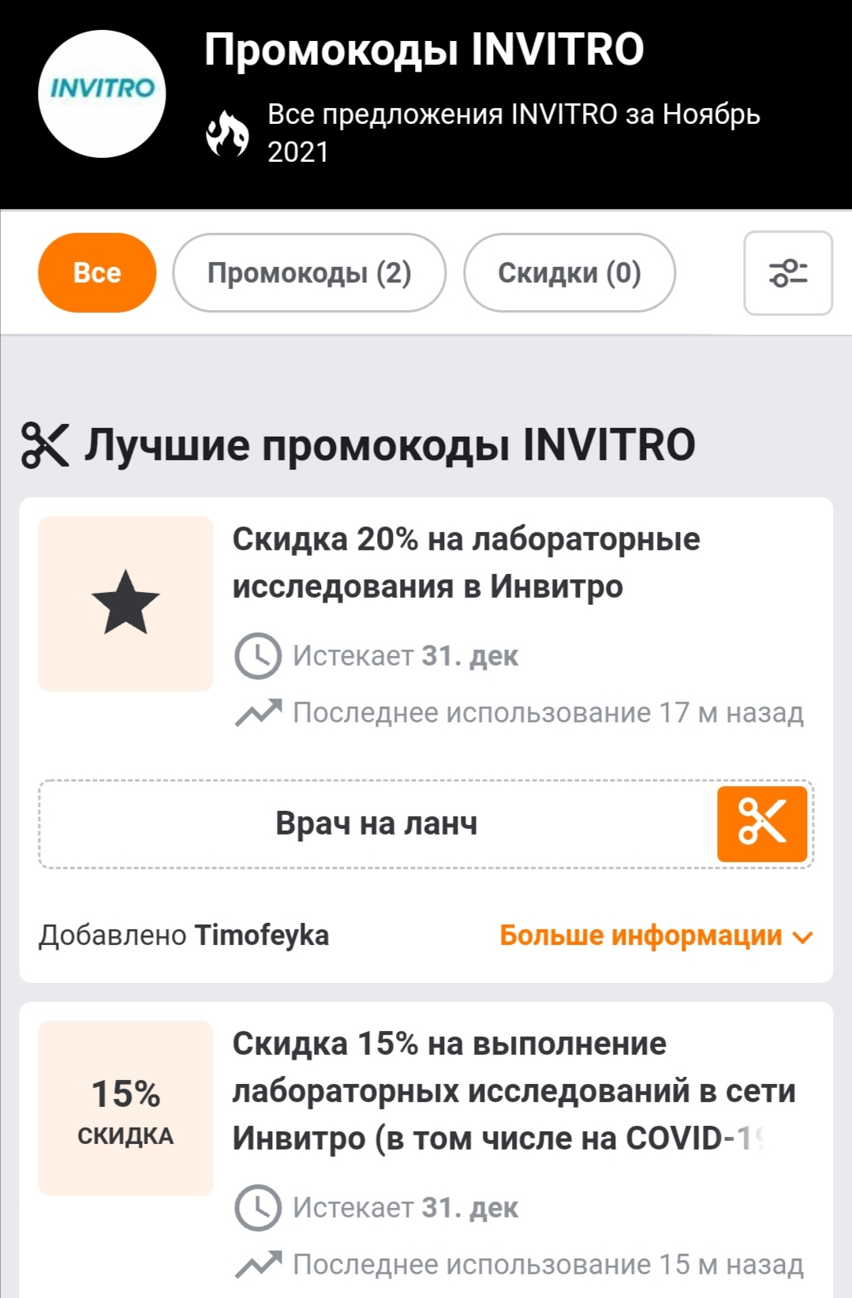This screenshot has height=1298, width=852.
Task: Click the chevron next to Больше информации
Action: (x=802, y=938)
